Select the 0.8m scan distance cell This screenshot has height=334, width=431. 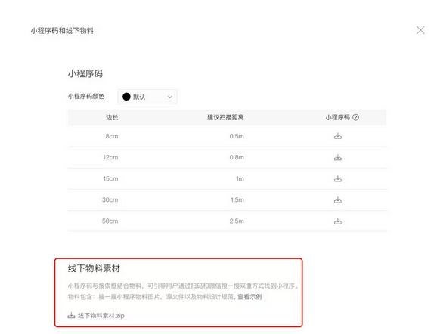(237, 157)
